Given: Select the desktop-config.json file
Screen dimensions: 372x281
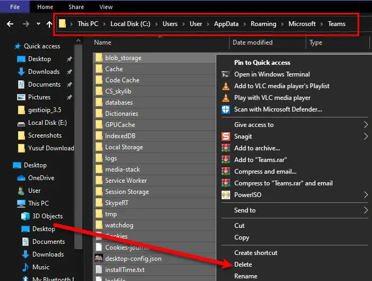Looking at the screenshot, I should tap(133, 259).
